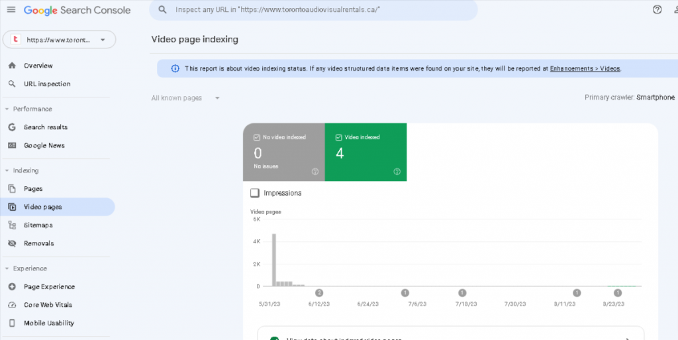Collapse the Experience section
Screen dimensions: 678x340
click(7, 268)
